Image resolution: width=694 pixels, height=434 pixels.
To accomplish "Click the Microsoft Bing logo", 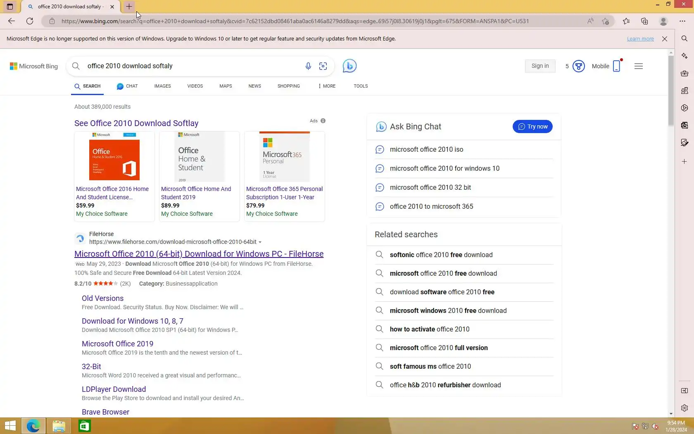I will [34, 66].
